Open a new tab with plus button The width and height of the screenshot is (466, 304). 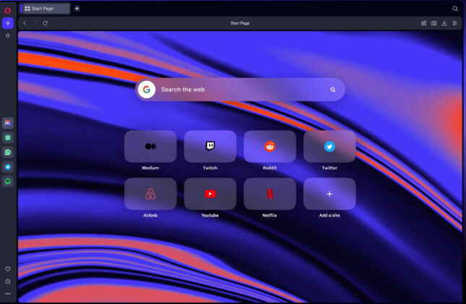77,9
